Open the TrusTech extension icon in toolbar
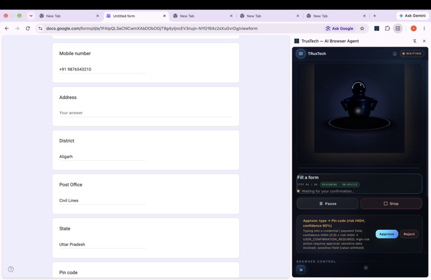Viewport: 431px width, 280px height. [376, 28]
